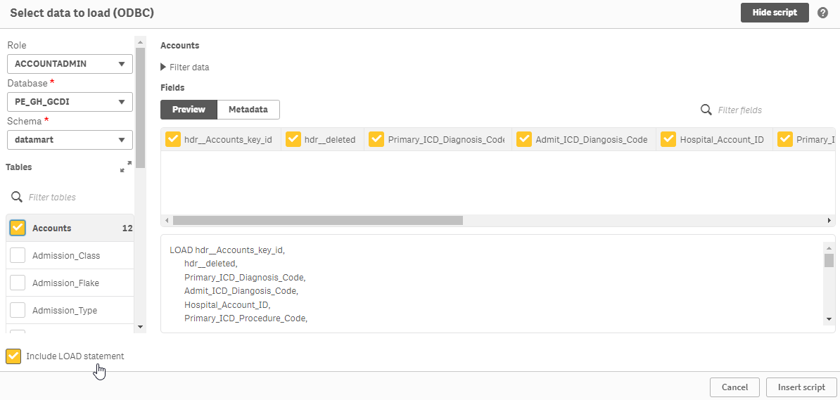Disable Include LOAD statement checkbox
840x400 pixels.
13,356
